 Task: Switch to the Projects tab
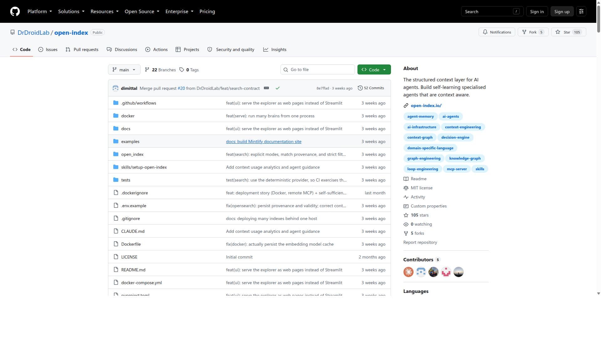click(187, 50)
